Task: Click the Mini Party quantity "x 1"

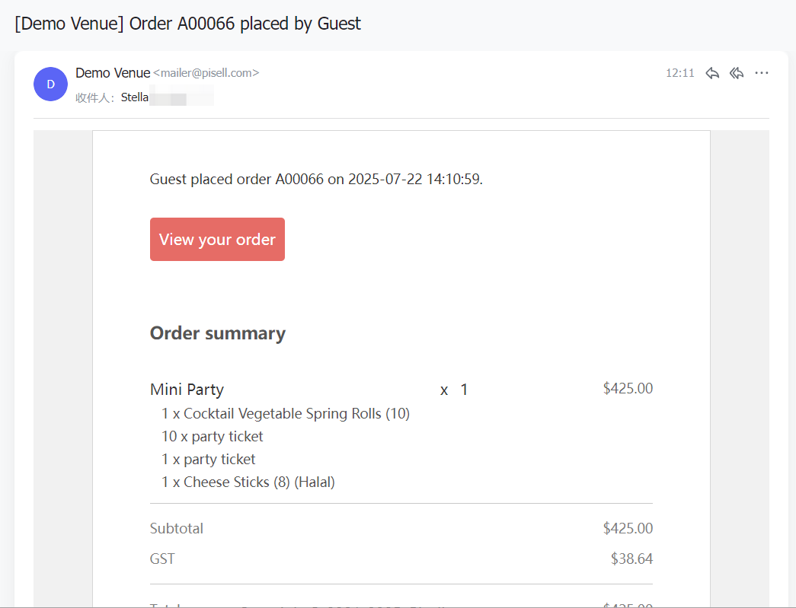Action: coord(454,390)
